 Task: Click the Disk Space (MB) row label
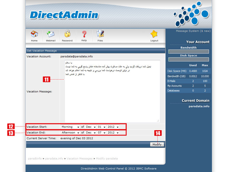tap(177, 71)
